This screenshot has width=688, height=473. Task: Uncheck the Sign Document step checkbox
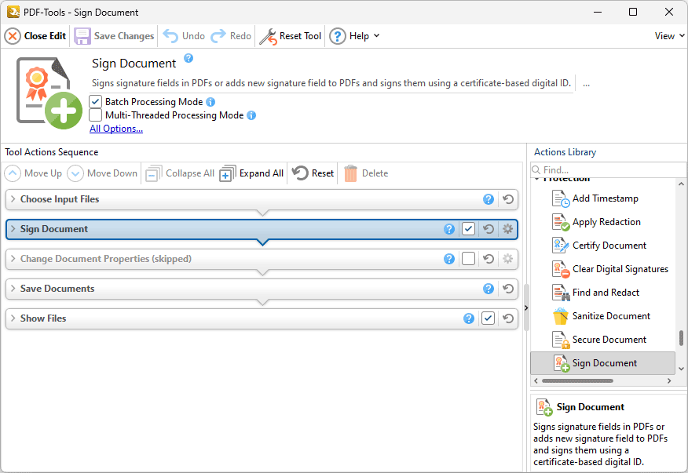(x=468, y=229)
